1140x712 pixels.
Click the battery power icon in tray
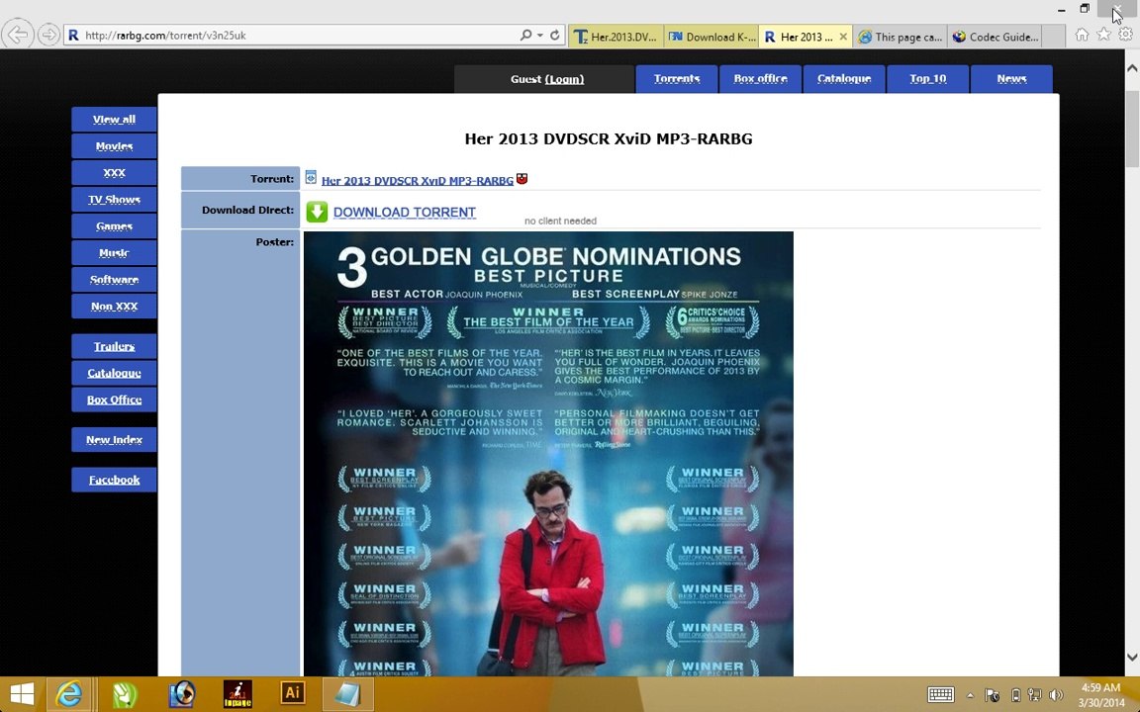point(1015,695)
